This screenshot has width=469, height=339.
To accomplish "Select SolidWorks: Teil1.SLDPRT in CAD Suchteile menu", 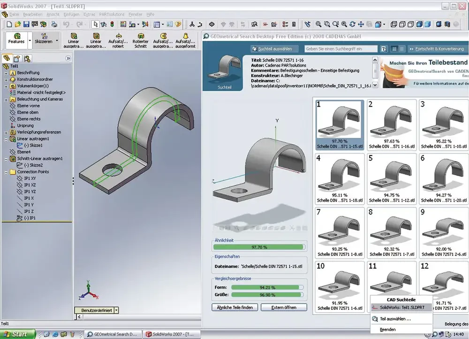I will click(401, 308).
